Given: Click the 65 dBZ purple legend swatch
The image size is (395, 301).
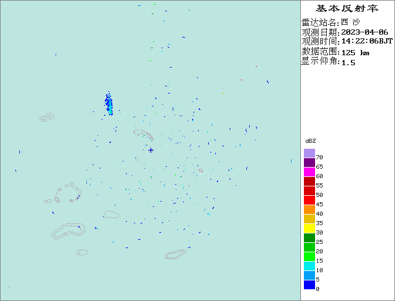Looking at the screenshot, I should tap(309, 162).
